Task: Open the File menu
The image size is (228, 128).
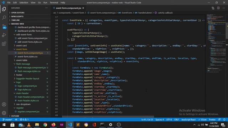Action: pos(9,2)
